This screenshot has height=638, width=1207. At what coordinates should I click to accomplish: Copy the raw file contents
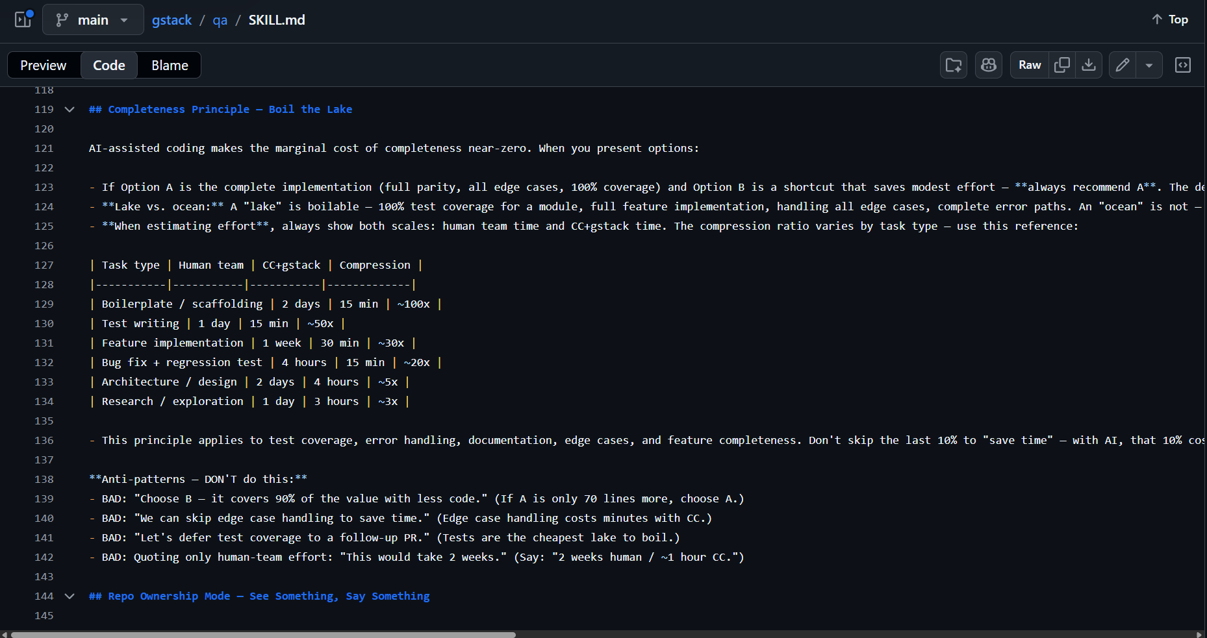(x=1062, y=65)
